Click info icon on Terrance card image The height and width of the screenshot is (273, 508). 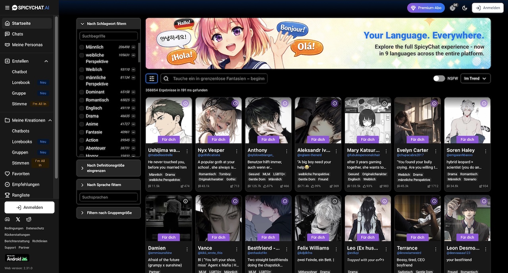[x=434, y=201]
